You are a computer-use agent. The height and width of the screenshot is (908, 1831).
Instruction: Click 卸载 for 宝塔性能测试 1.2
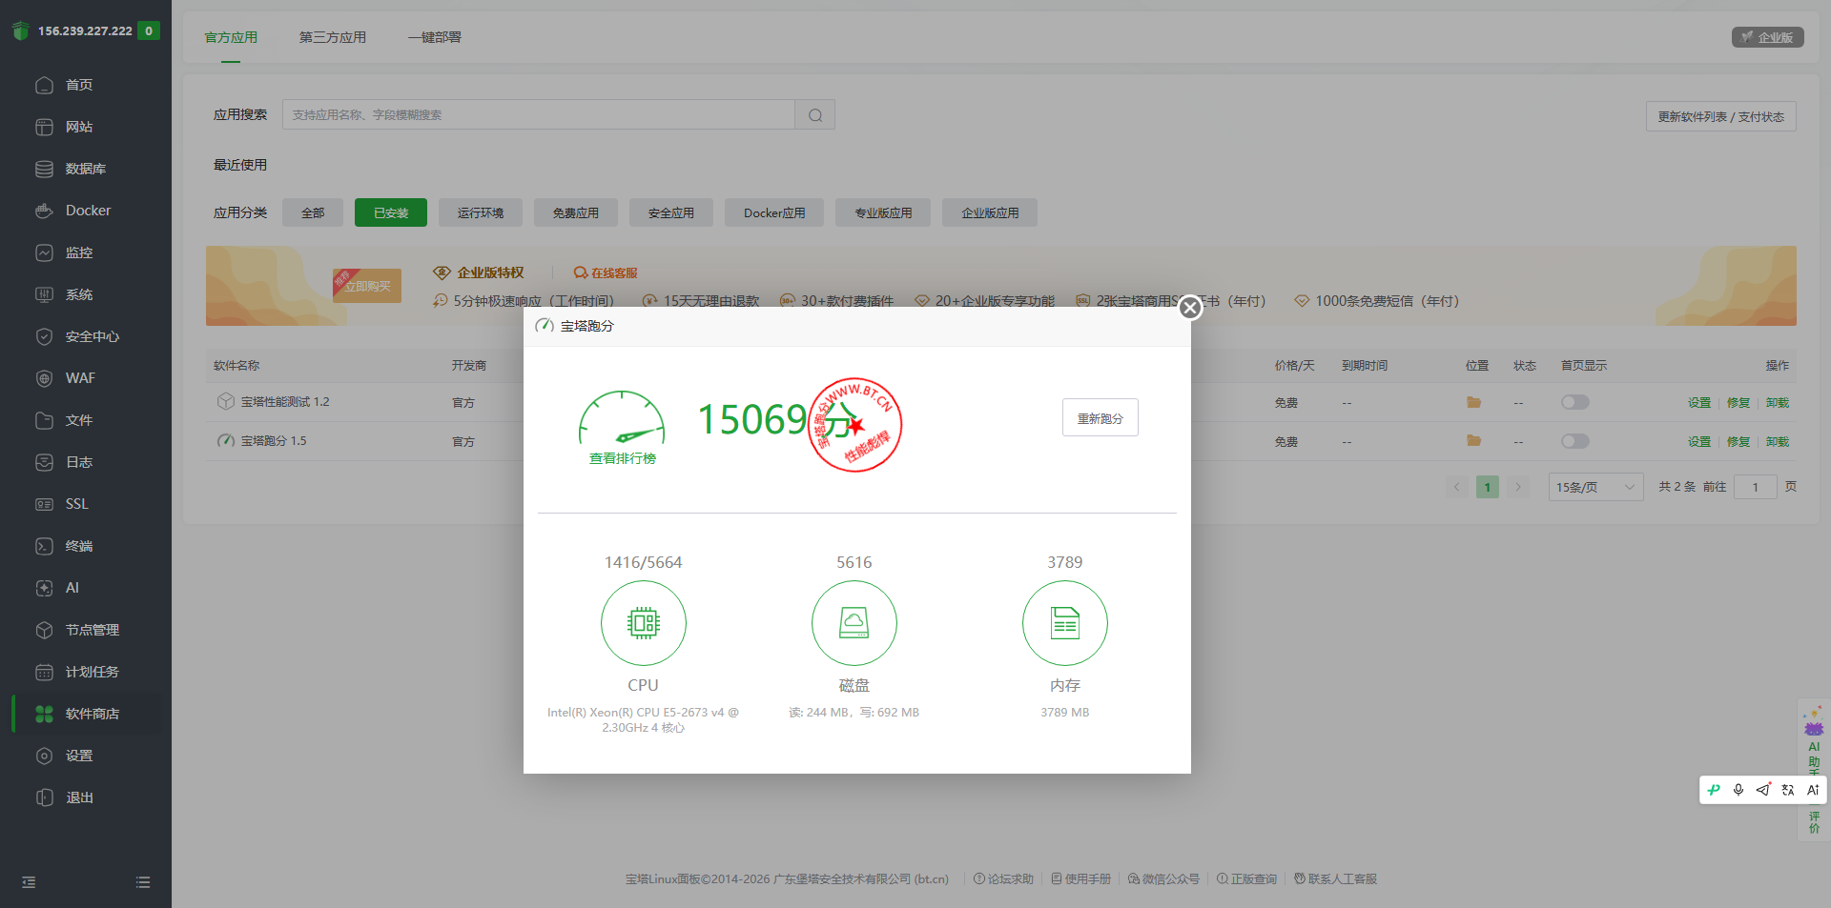point(1778,403)
